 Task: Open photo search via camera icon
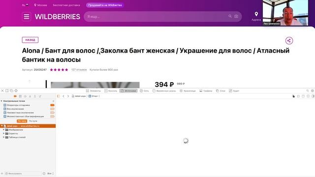pos(236,16)
